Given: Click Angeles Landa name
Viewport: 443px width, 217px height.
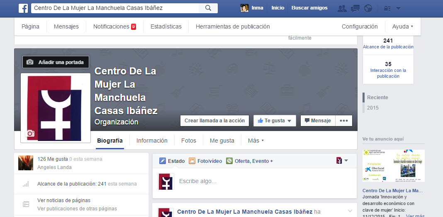Looking at the screenshot, I should (x=54, y=167).
